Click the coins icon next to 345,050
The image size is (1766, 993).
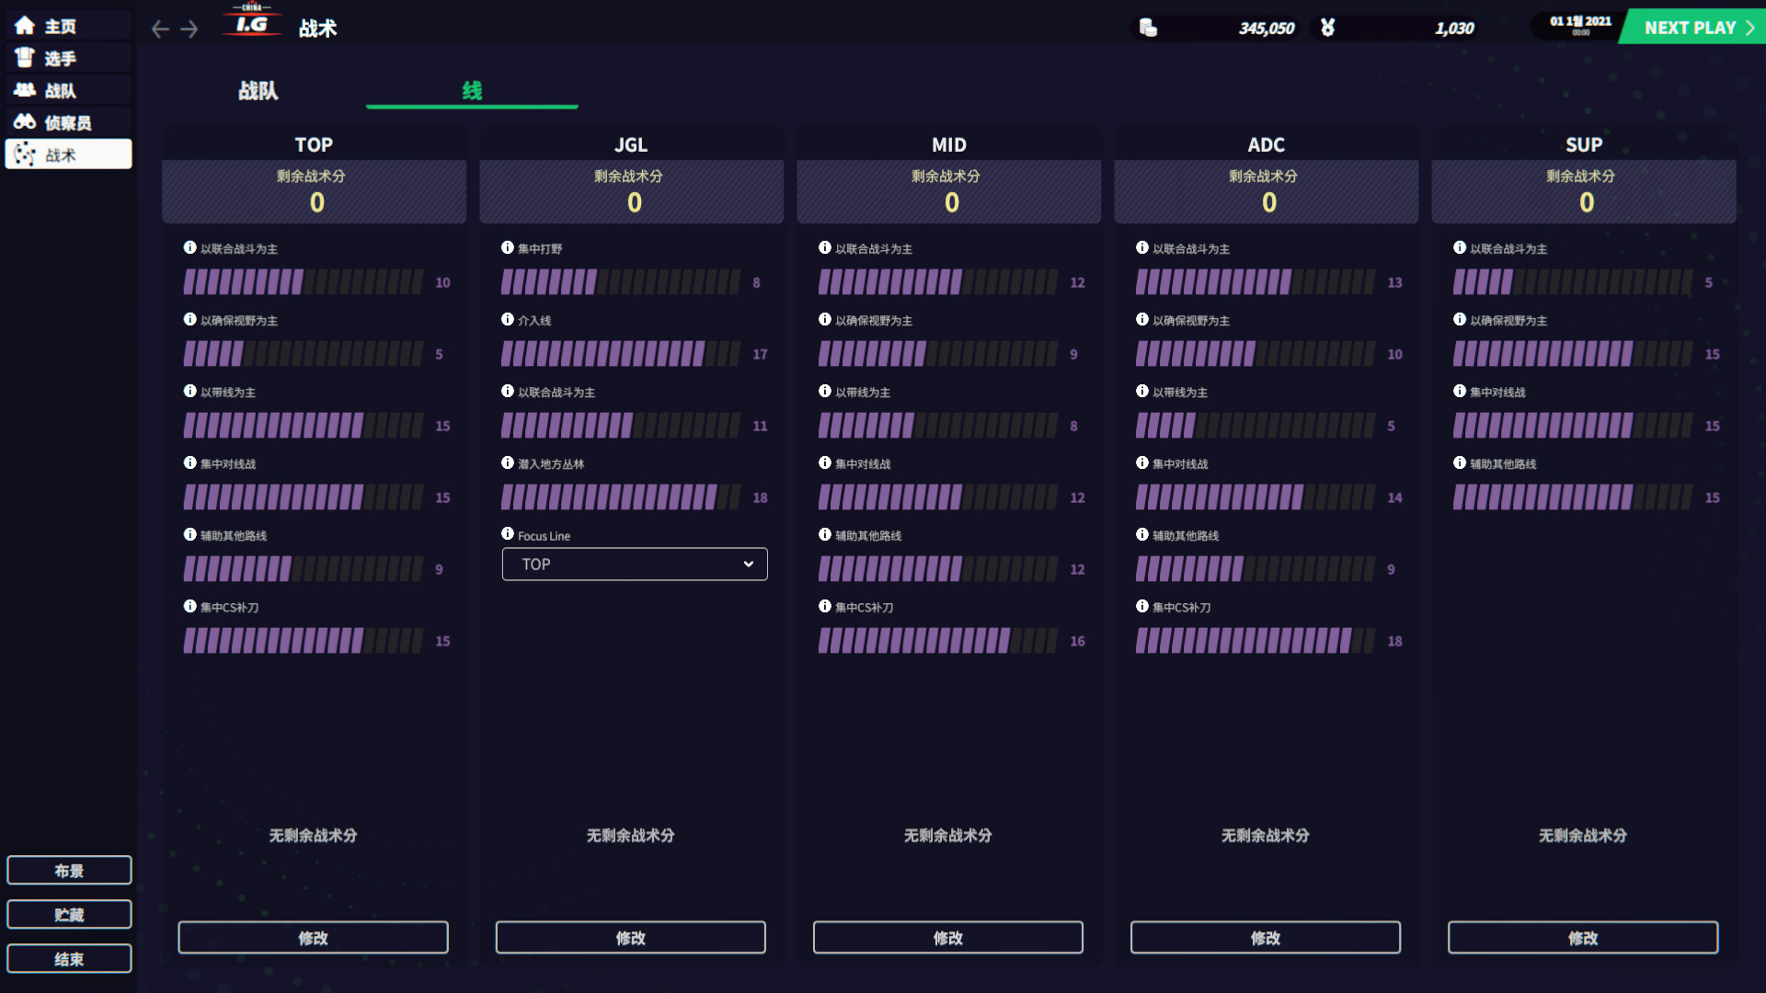pyautogui.click(x=1147, y=28)
